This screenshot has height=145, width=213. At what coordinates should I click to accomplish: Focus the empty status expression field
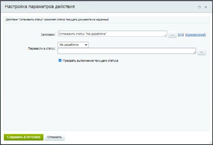(x=127, y=51)
